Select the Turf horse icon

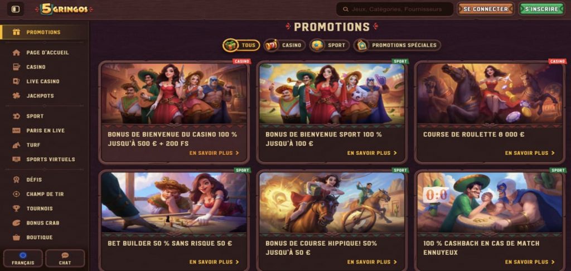tap(16, 145)
